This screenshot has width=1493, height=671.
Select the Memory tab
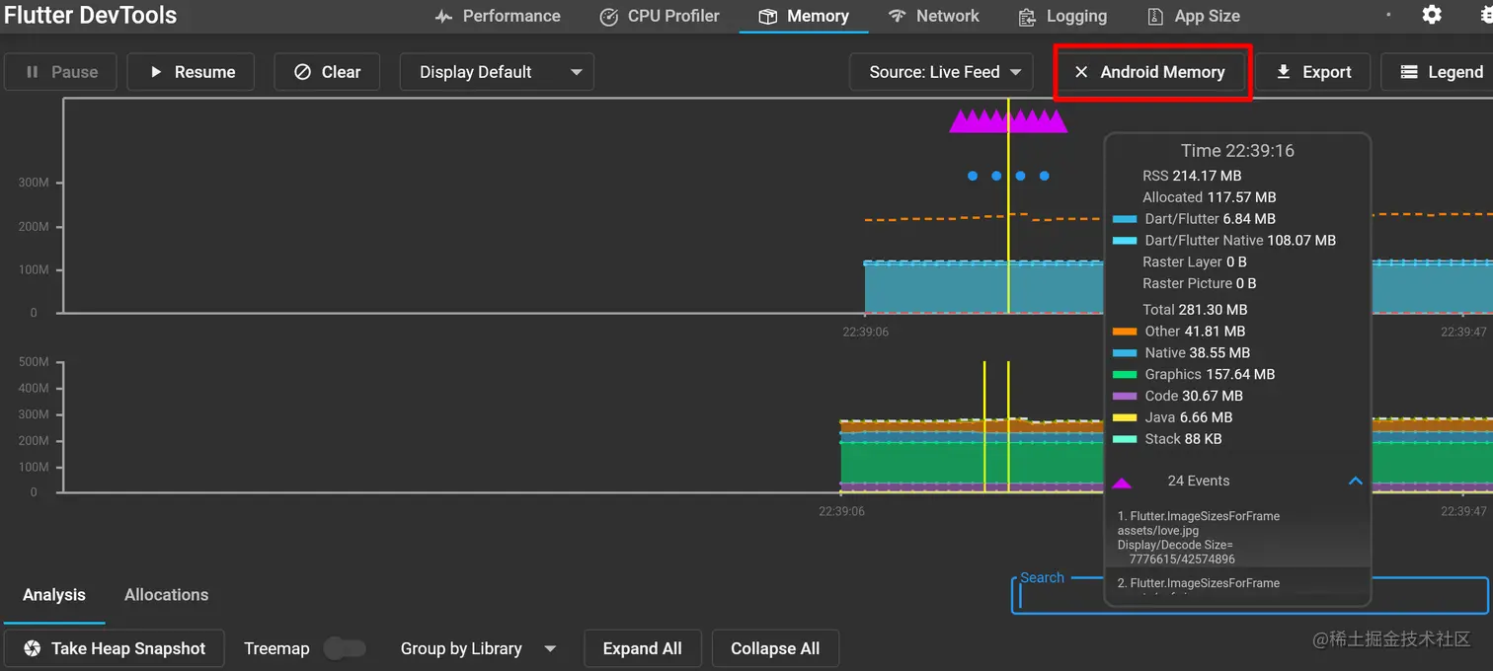pos(803,16)
